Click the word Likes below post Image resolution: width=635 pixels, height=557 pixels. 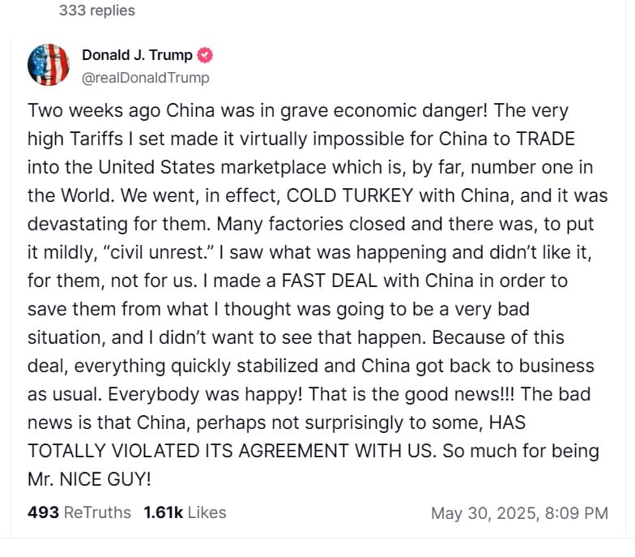coord(207,512)
